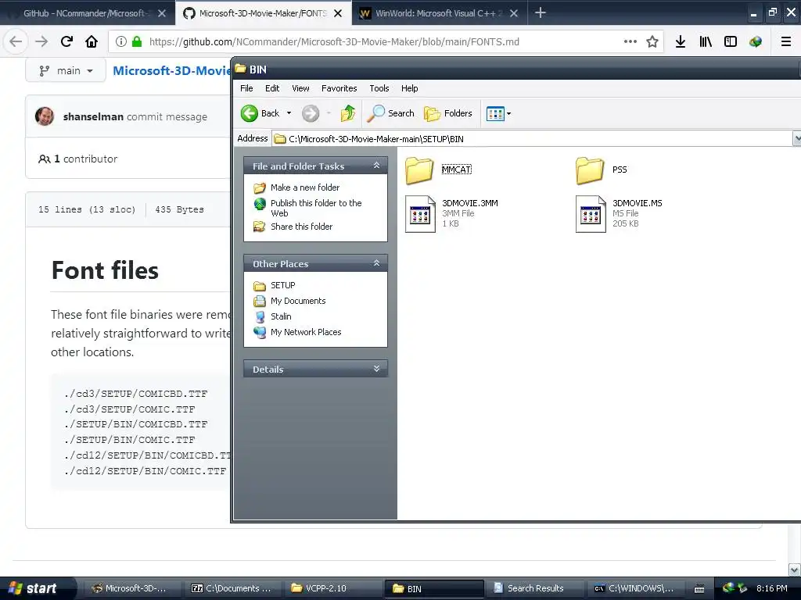Bookmark this page with the star
This screenshot has width=801, height=600.
[x=652, y=41]
